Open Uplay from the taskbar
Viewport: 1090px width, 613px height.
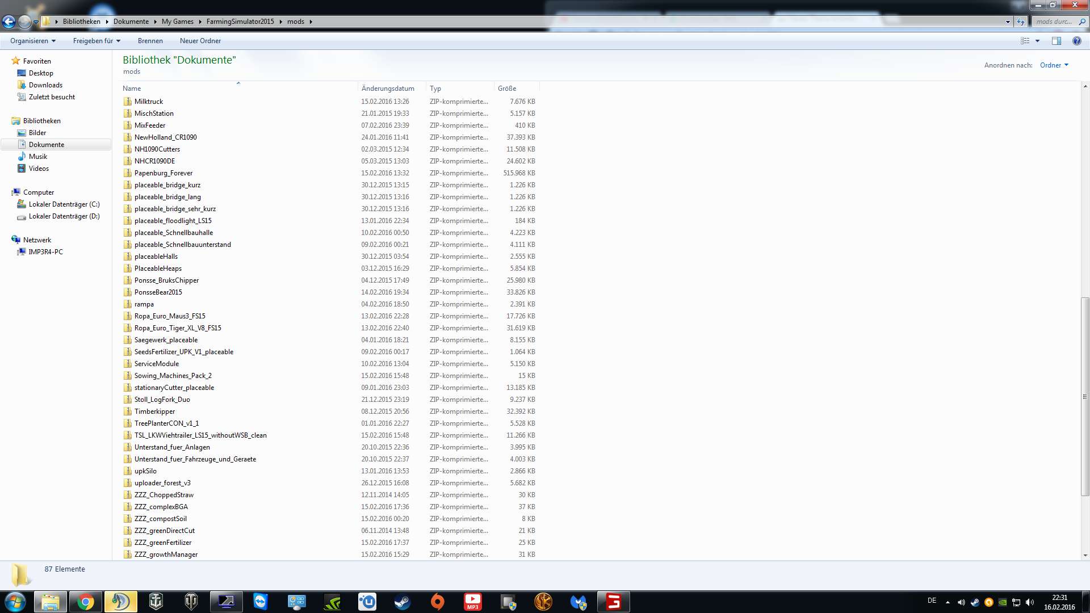pos(367,602)
